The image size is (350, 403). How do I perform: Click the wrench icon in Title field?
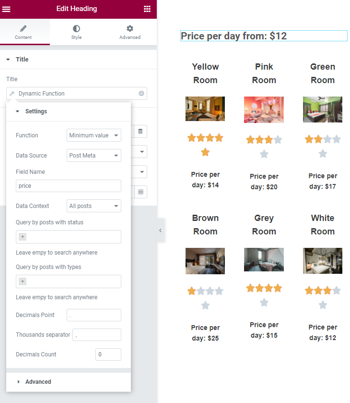pyautogui.click(x=12, y=94)
